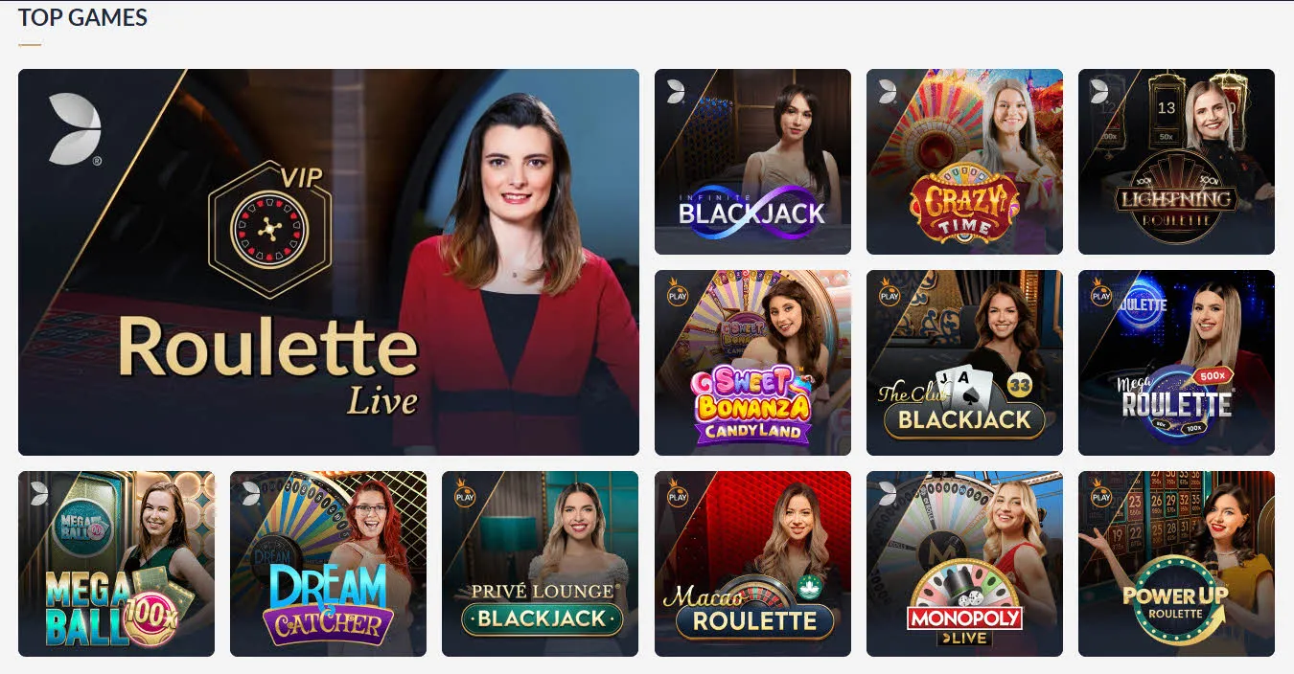The image size is (1294, 674).
Task: Open Sweet Bonanza Candyland game
Action: (x=752, y=363)
